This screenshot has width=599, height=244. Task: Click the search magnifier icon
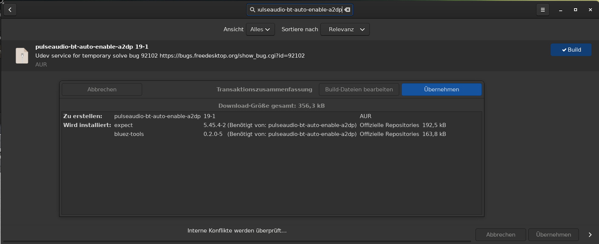(253, 10)
